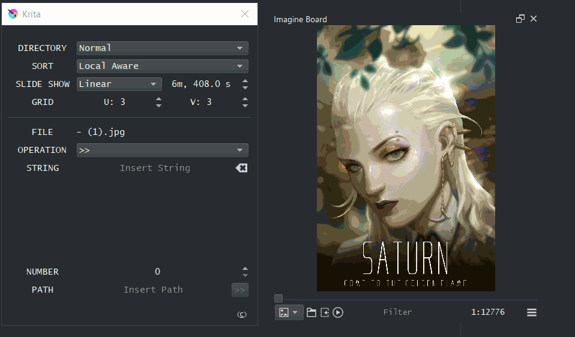Click the >> button beside Path field
Image resolution: width=575 pixels, height=337 pixels.
pos(239,290)
